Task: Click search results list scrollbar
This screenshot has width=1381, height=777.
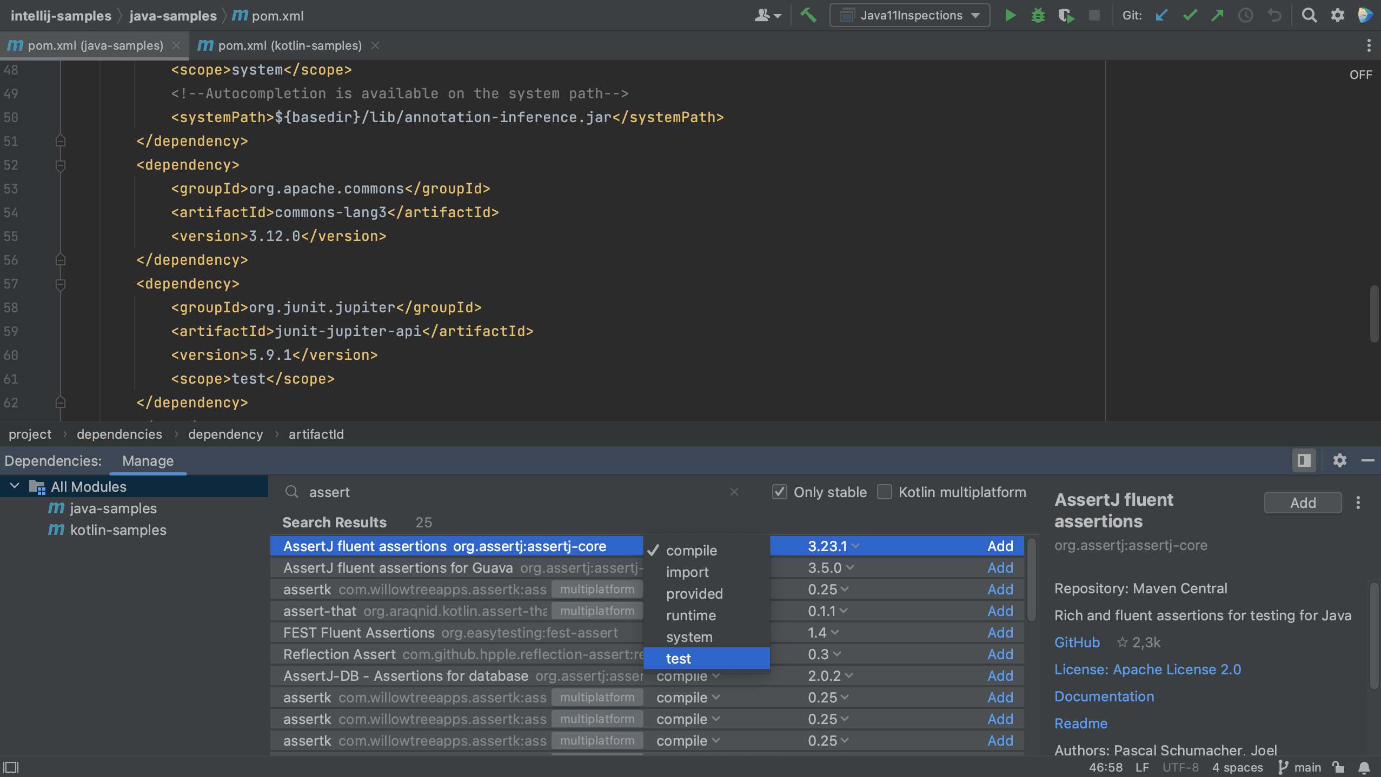Action: [1031, 579]
